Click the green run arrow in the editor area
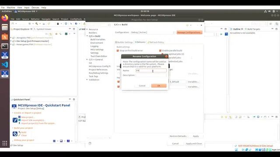The image size is (280, 157). (x=221, y=34)
